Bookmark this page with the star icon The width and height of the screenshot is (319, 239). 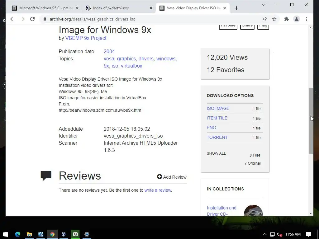(x=274, y=19)
